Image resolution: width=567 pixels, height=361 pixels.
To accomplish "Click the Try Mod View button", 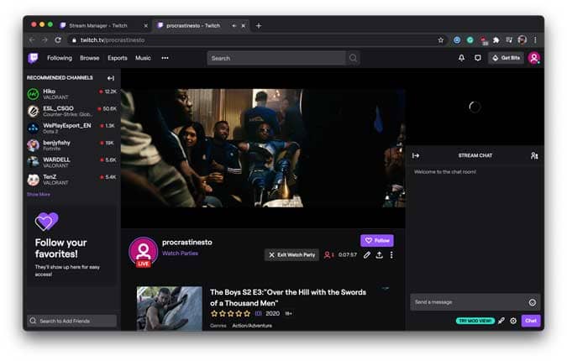I will click(475, 321).
